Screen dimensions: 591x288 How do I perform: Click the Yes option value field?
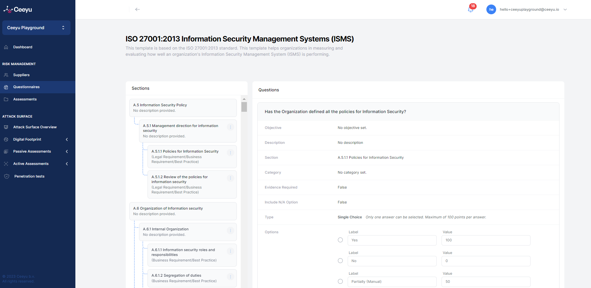coord(485,240)
